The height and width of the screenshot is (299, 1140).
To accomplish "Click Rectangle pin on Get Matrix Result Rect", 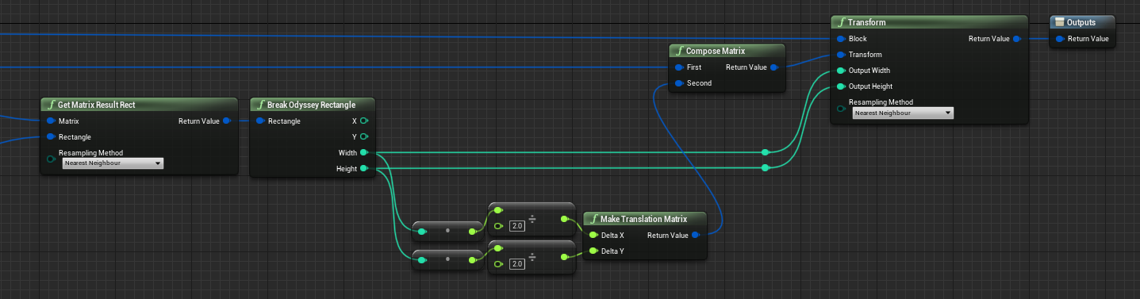I will pyautogui.click(x=51, y=136).
